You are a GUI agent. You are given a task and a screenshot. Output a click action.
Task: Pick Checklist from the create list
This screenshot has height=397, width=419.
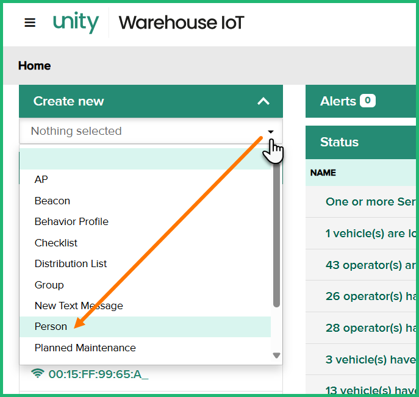click(x=56, y=243)
